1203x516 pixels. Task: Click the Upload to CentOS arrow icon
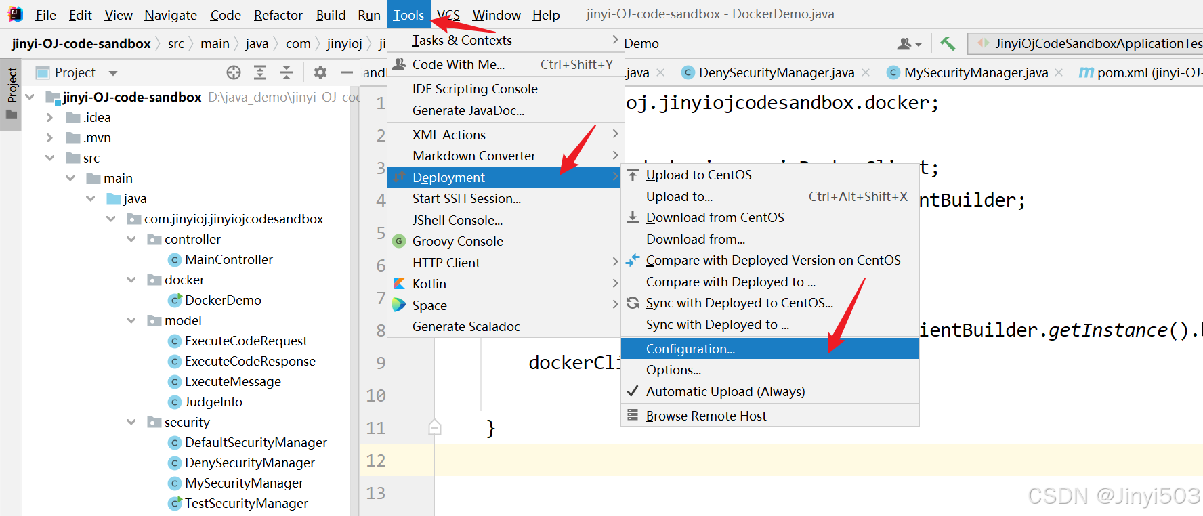point(632,175)
